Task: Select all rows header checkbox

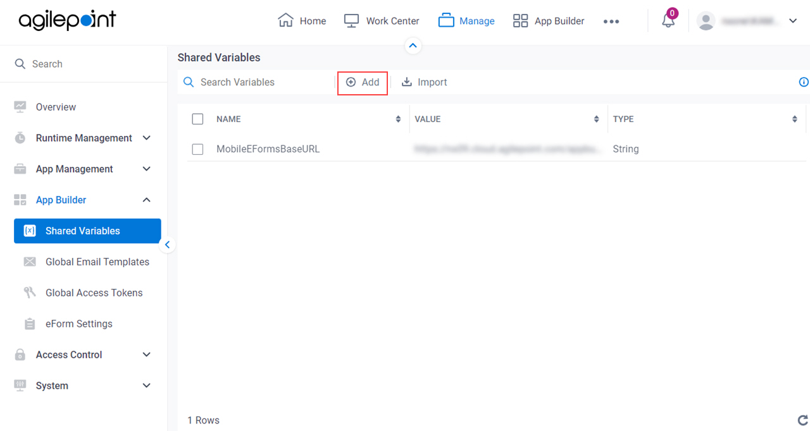Action: click(x=197, y=119)
